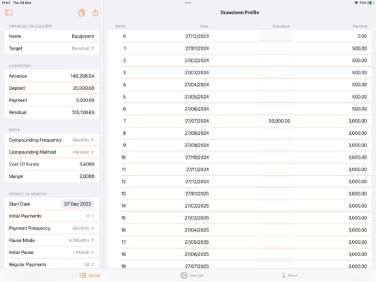Click drawdown field for 27/06/2025

coord(275,254)
